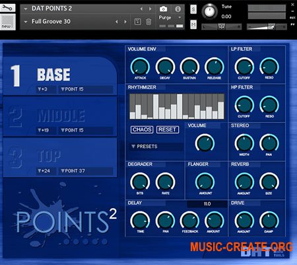Click the Delay AMOUNT knob
The width and height of the screenshot is (297, 265).
(x=214, y=221)
